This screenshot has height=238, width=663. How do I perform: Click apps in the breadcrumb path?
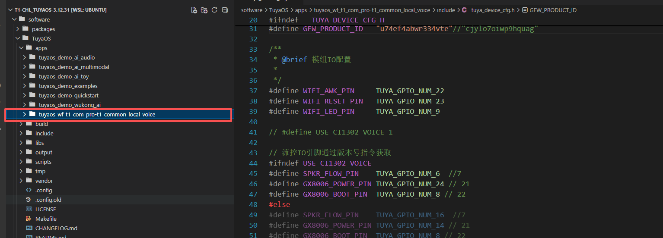tap(301, 10)
